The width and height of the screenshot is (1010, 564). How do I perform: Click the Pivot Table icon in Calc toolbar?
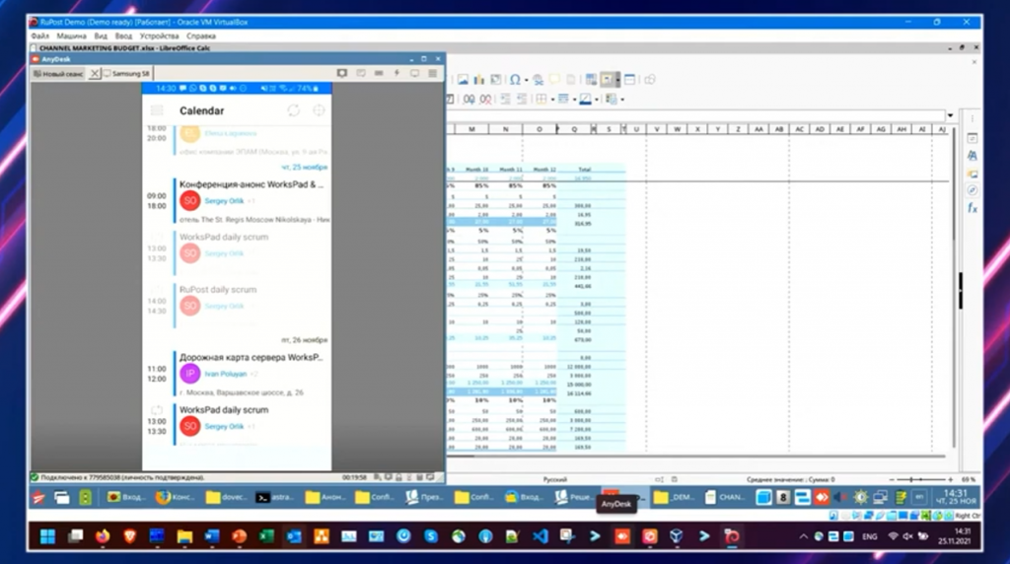point(496,80)
